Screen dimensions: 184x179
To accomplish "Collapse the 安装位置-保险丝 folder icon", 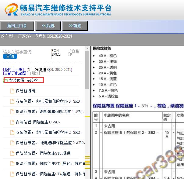I will (5, 81).
